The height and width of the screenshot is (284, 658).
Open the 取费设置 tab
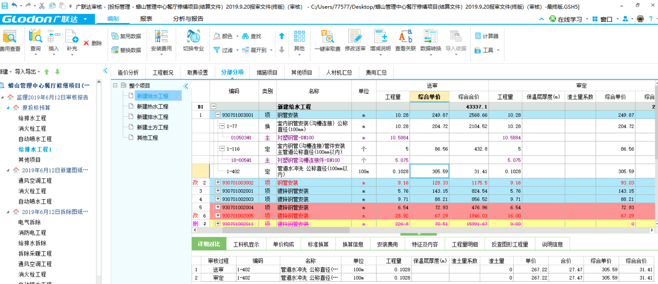pos(197,72)
